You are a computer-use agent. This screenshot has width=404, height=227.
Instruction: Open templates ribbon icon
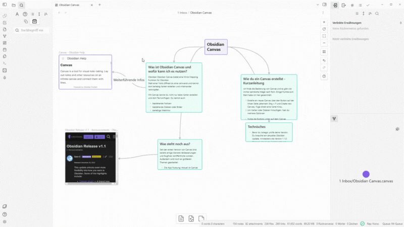pos(5,56)
